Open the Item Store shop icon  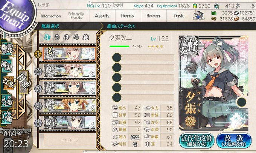click(199, 15)
